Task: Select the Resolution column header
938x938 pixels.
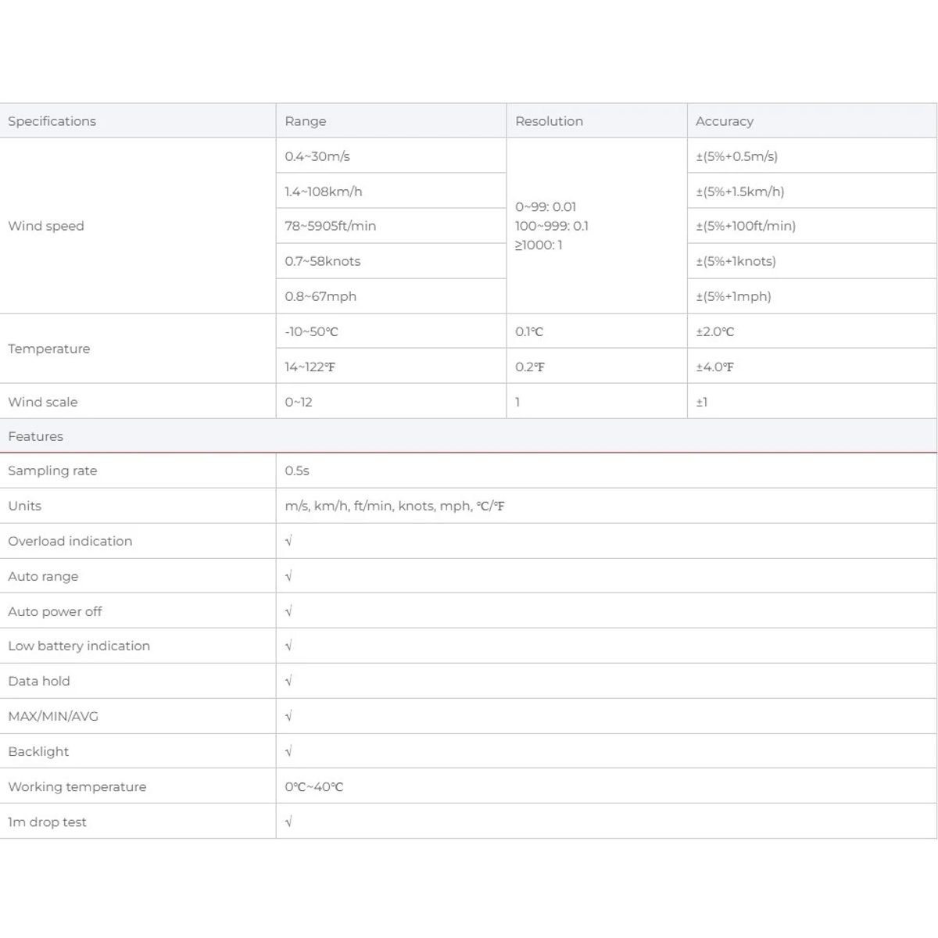Action: [x=597, y=121]
